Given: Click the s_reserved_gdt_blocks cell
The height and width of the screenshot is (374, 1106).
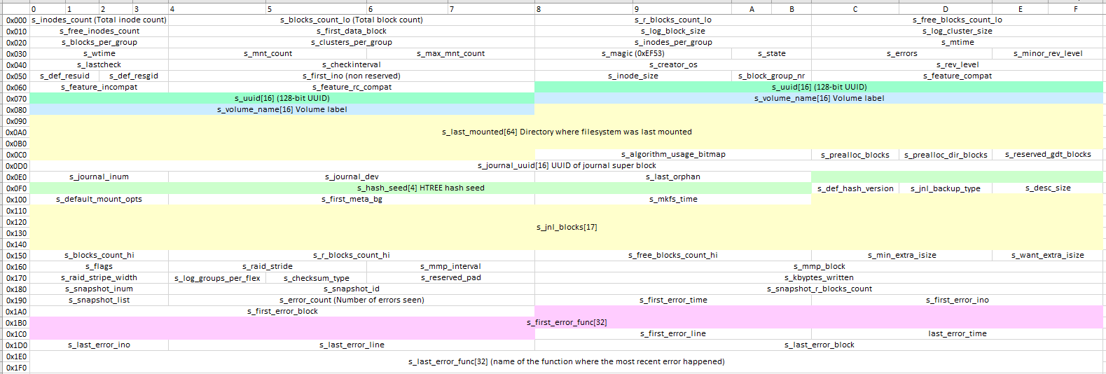Looking at the screenshot, I should coord(1047,154).
